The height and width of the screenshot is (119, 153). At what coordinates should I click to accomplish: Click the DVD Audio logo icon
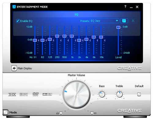(x=35, y=94)
